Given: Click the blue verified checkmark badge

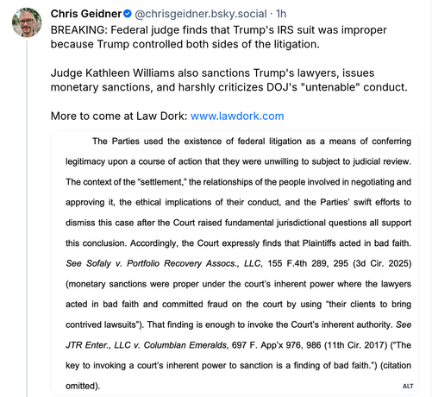Looking at the screenshot, I should pos(128,14).
